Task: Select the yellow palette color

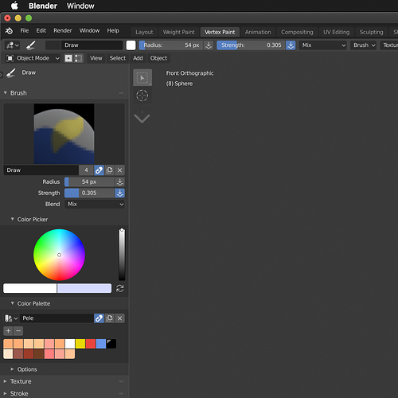Action: 80,344
